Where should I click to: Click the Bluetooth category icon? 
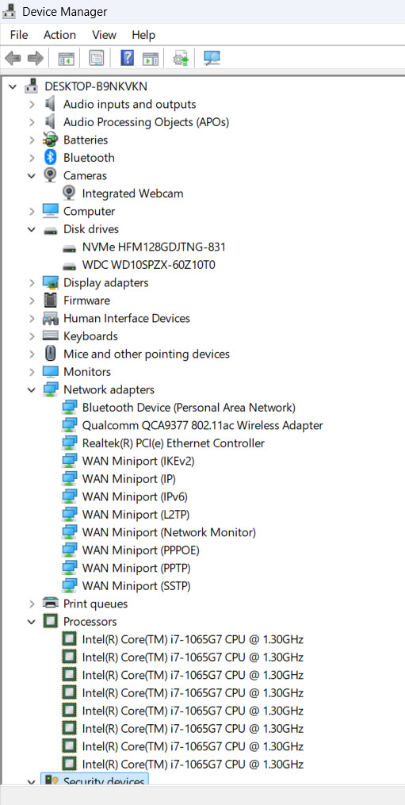click(x=50, y=158)
